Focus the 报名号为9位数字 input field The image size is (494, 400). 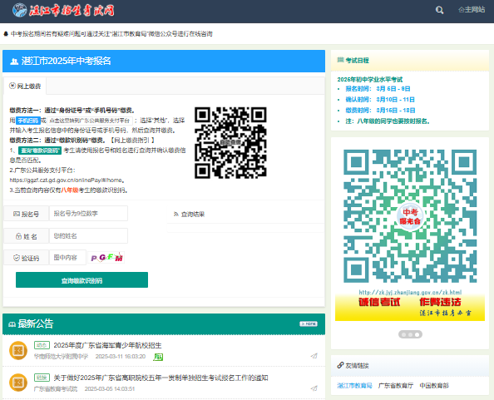coord(88,214)
